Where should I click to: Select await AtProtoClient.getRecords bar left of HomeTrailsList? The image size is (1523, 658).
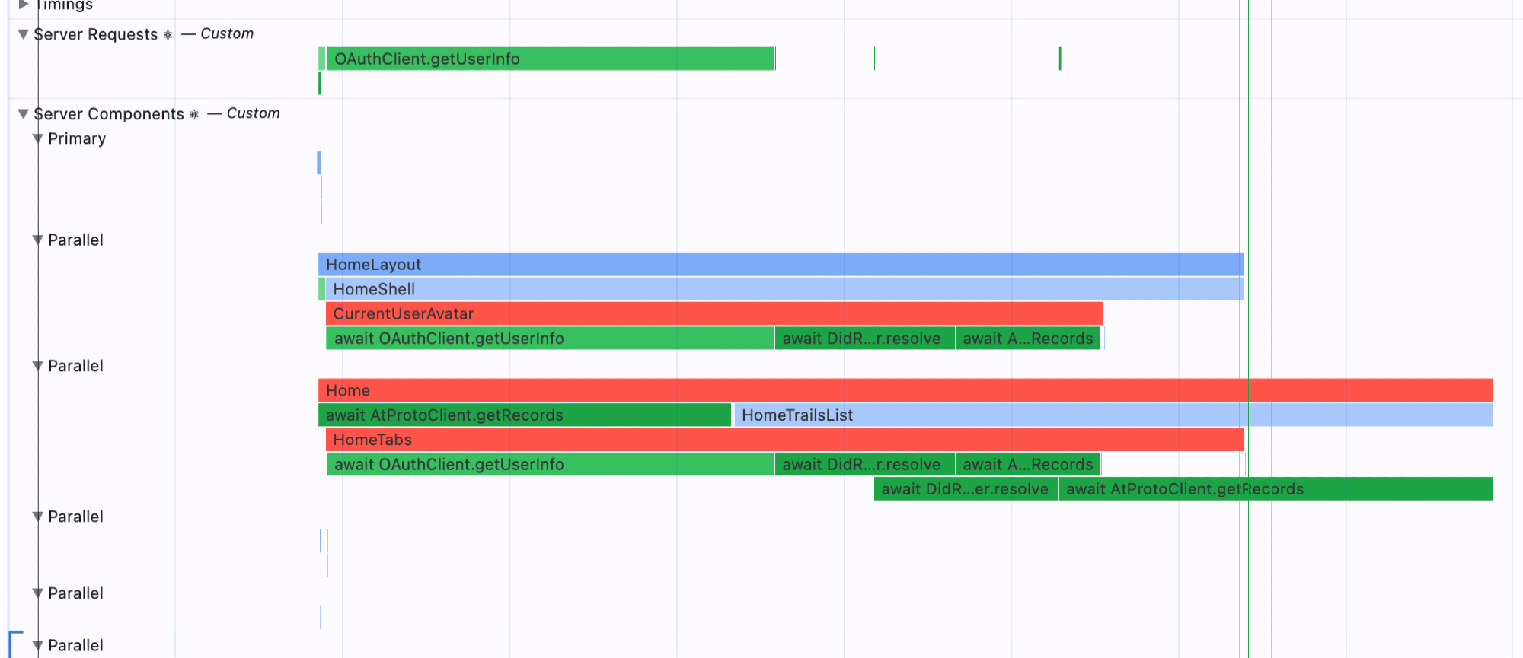(x=524, y=415)
